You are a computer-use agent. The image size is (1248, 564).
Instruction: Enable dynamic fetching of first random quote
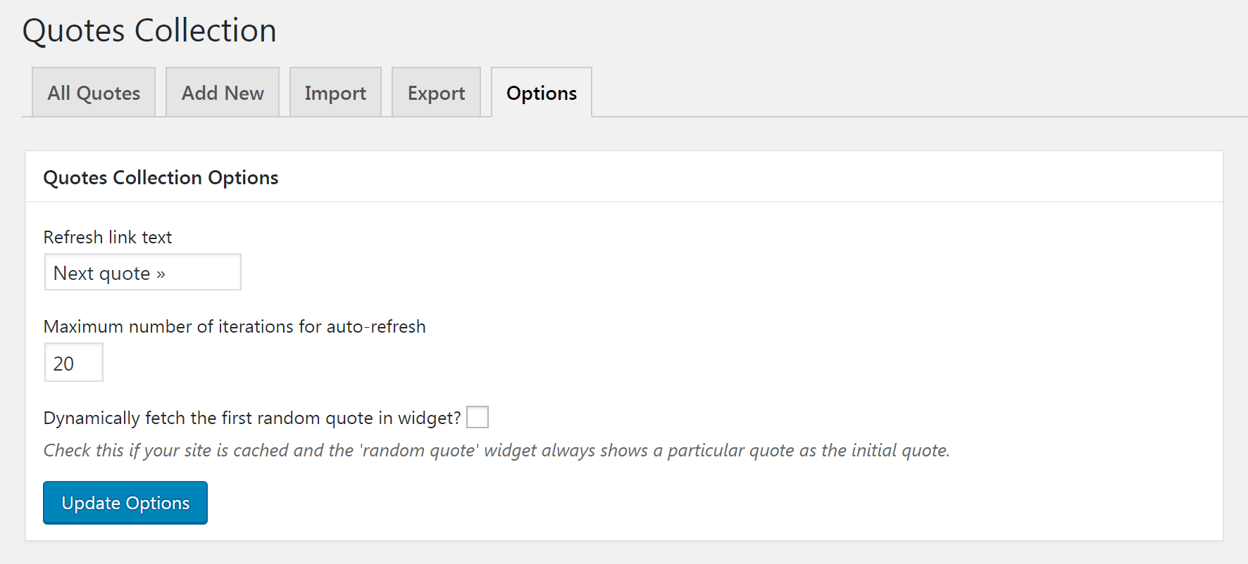pos(478,417)
